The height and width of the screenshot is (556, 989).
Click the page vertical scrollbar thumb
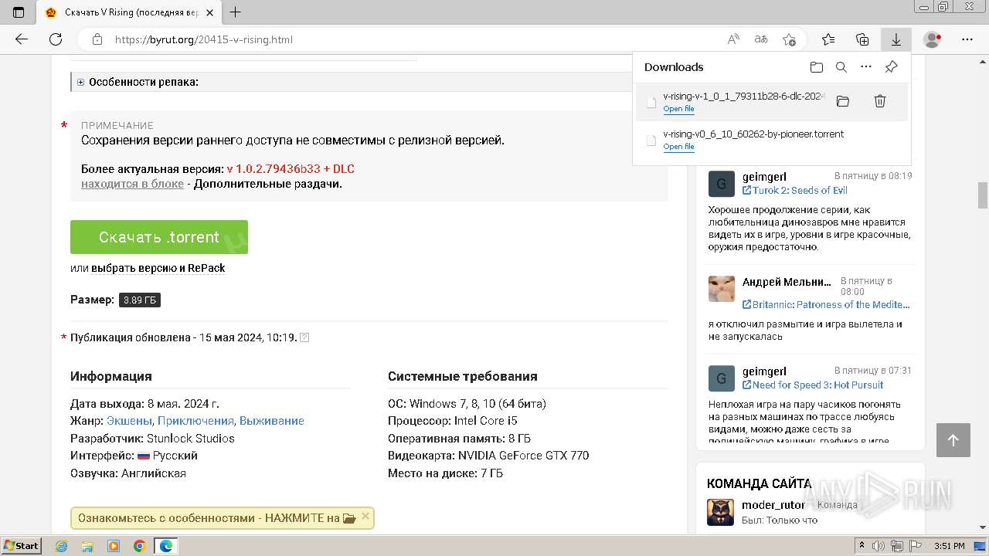983,195
